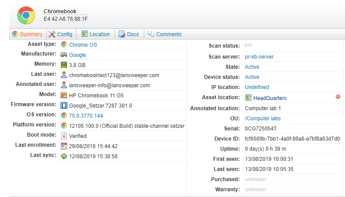Select last enrollment 29/08/2018 15:44:42
Image resolution: width=345 pixels, height=197 pixels.
click(93, 146)
